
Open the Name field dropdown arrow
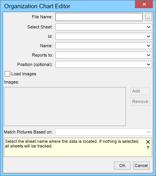(x=149, y=46)
